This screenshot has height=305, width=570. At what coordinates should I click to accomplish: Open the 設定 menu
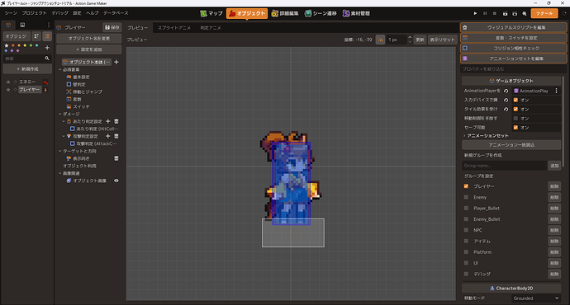77,13
